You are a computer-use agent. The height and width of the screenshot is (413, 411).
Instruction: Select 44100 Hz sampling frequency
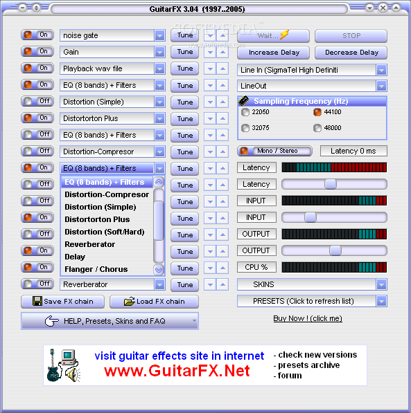click(x=317, y=112)
